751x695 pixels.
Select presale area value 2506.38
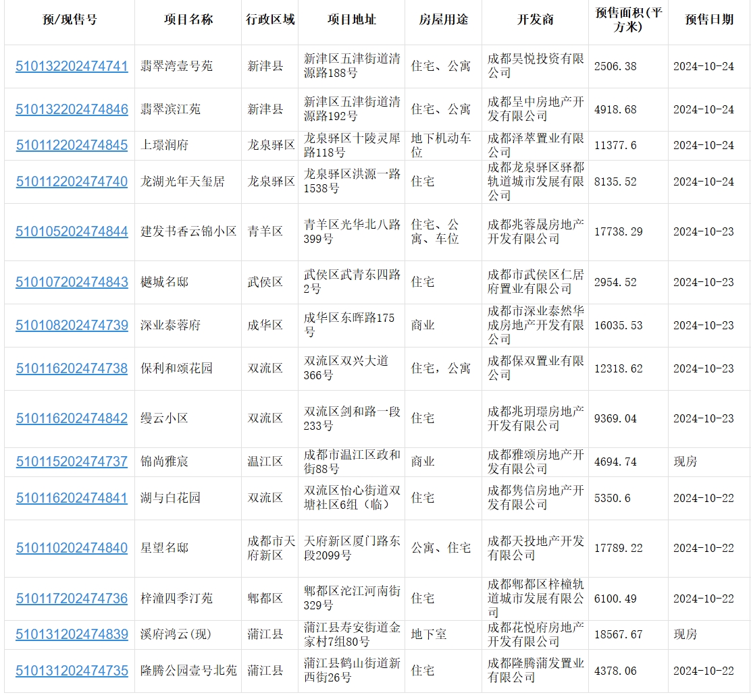(x=615, y=66)
